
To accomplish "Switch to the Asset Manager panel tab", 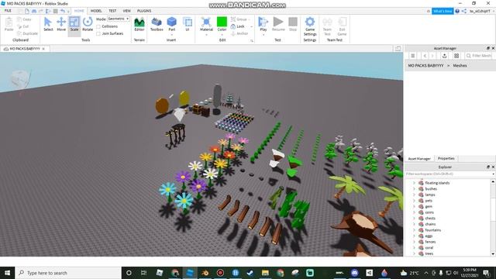I will coord(419,158).
